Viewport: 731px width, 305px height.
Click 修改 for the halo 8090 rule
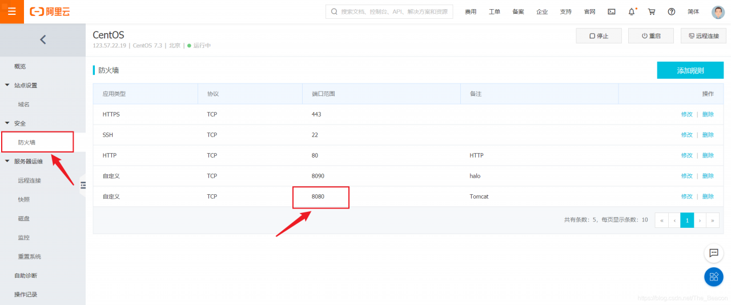pyautogui.click(x=686, y=176)
